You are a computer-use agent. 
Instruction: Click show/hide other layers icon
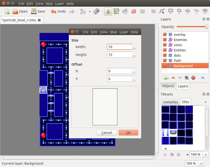click(x=203, y=78)
